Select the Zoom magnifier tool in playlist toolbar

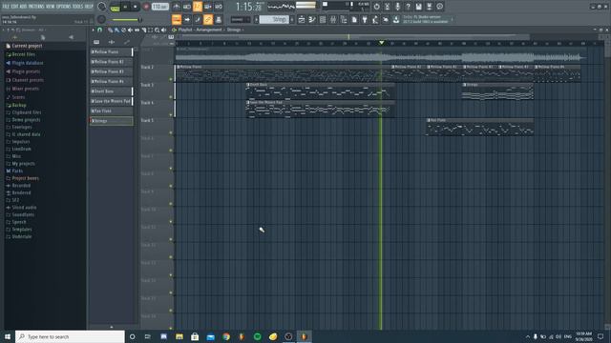[157, 30]
